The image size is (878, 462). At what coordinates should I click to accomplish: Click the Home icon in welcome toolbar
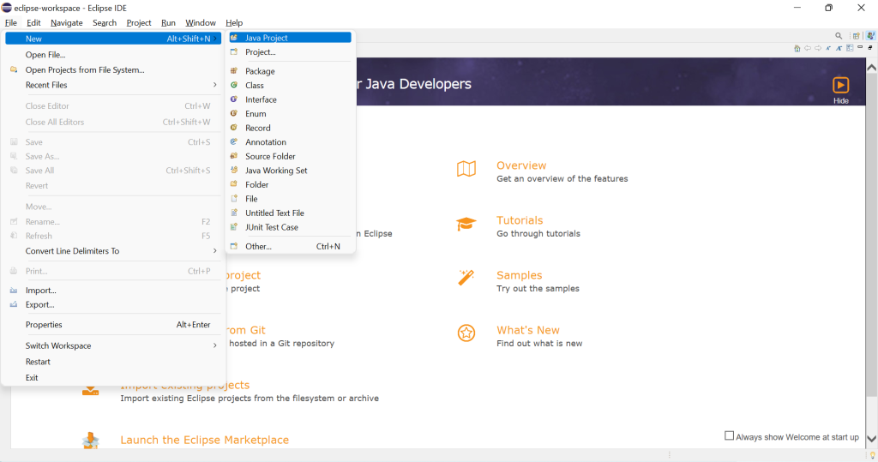(x=797, y=48)
